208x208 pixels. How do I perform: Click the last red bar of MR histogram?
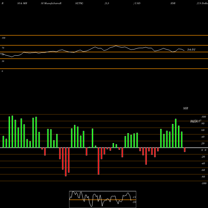tap(185, 150)
